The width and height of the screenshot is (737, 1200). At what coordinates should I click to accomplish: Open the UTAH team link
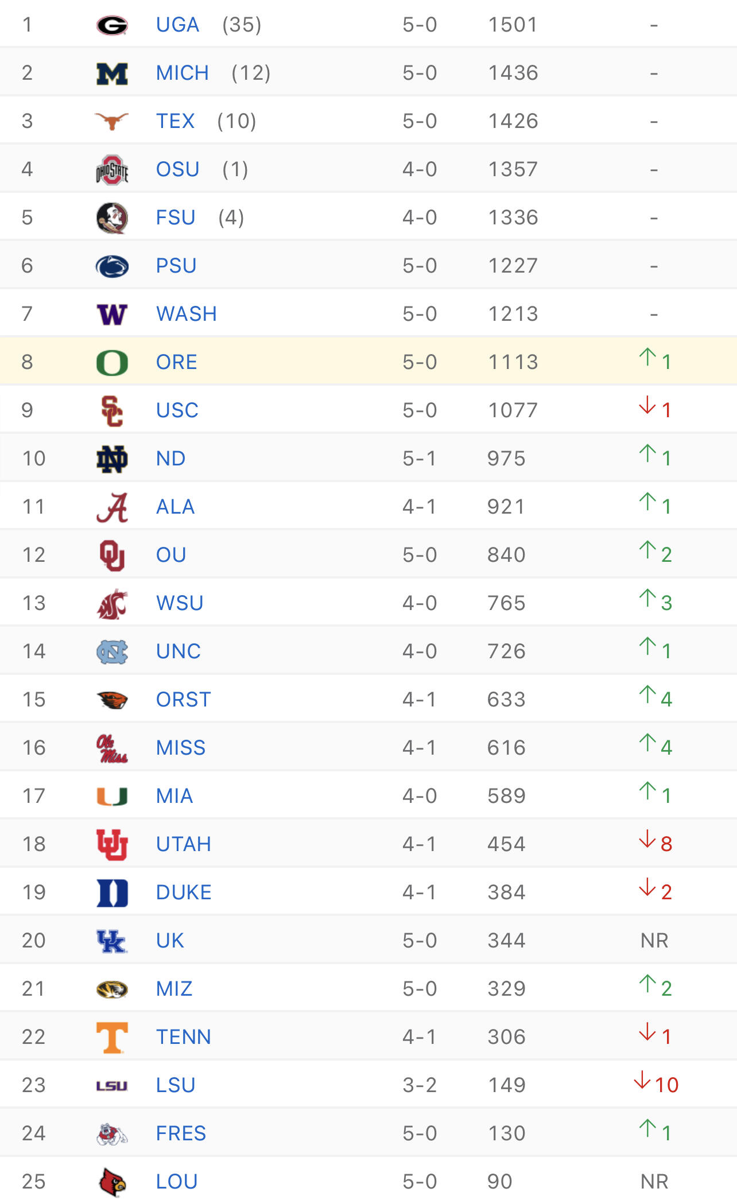click(x=184, y=844)
